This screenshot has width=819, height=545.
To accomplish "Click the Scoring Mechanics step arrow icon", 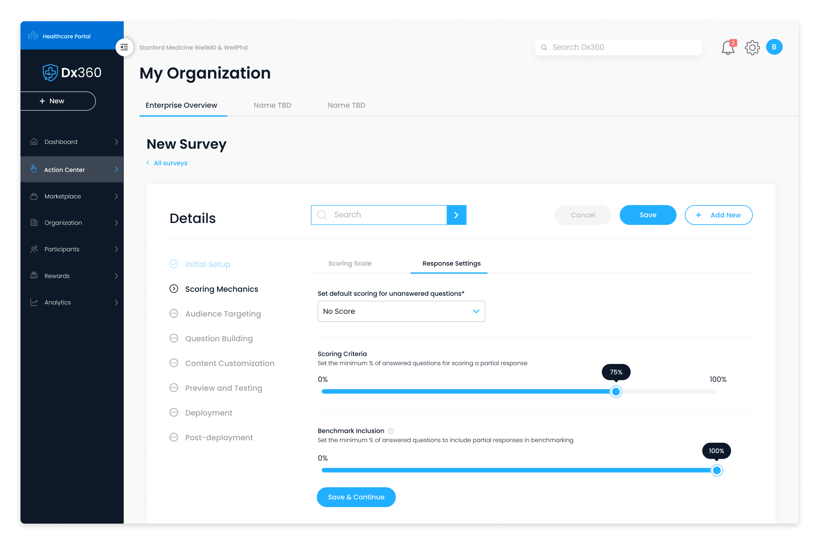I will tap(174, 289).
